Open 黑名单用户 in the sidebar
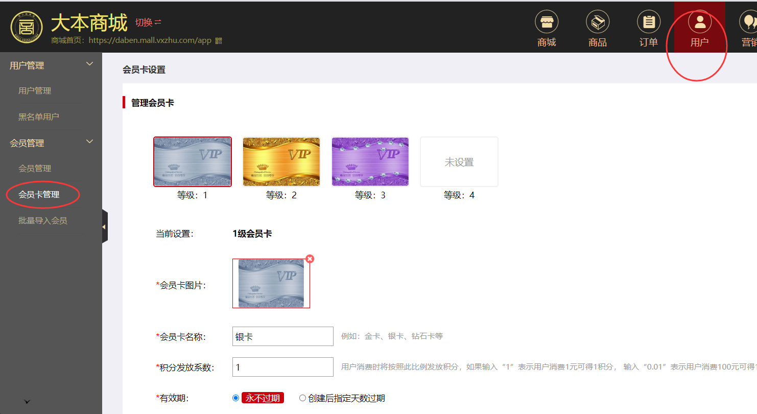 [x=39, y=117]
